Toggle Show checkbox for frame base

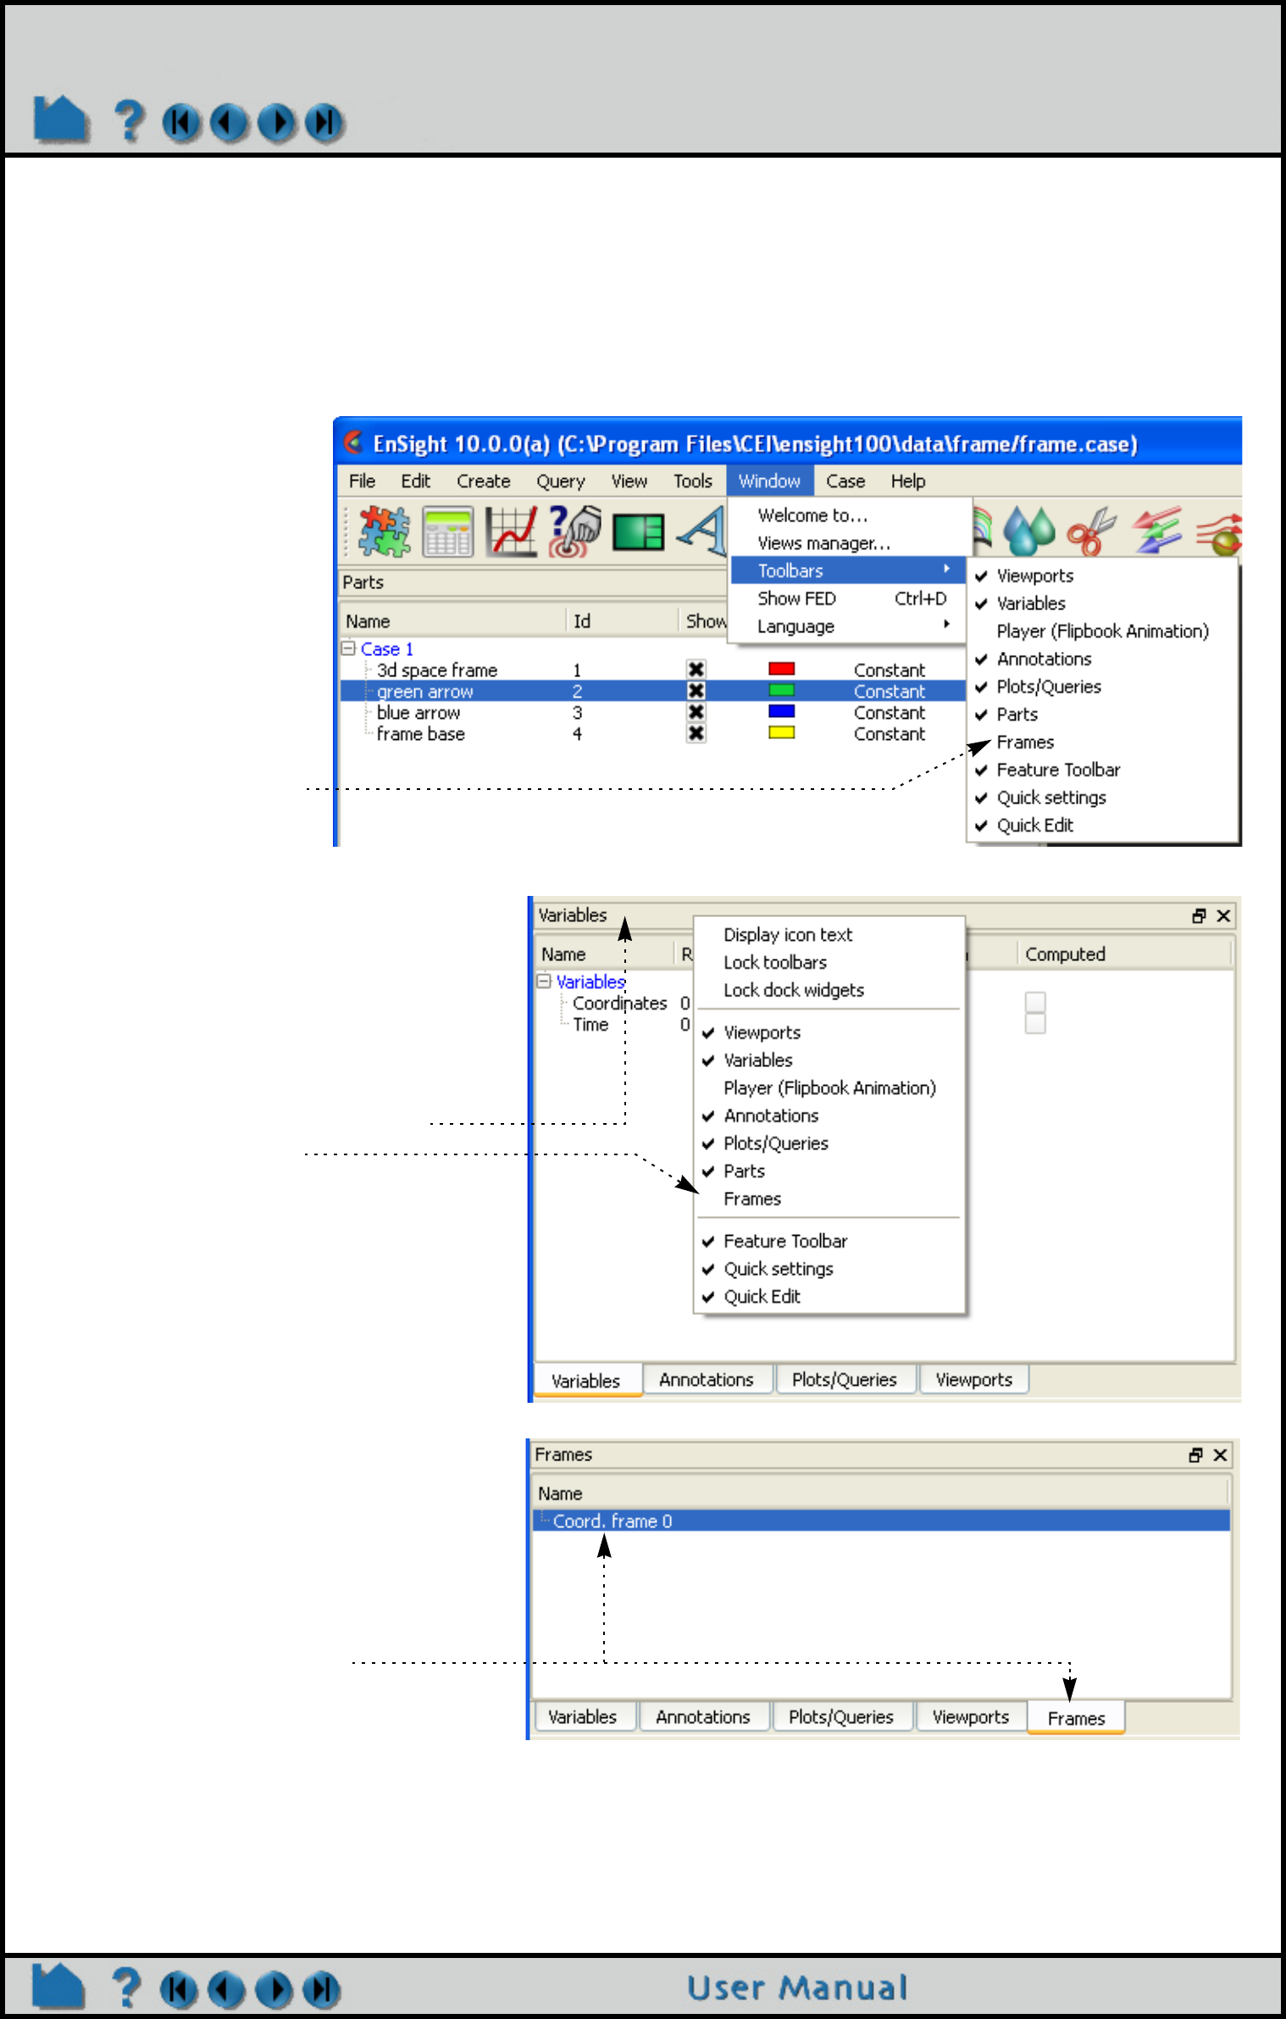696,733
